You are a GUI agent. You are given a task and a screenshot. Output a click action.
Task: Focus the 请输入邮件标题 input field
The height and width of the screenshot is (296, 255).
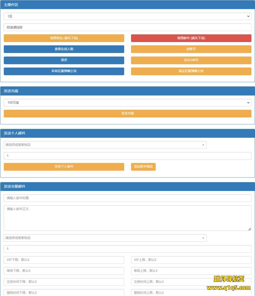pos(127,198)
